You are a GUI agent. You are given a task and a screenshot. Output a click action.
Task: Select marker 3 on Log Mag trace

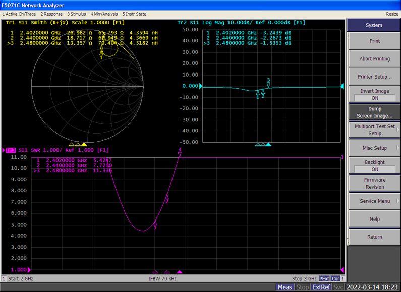[268, 83]
